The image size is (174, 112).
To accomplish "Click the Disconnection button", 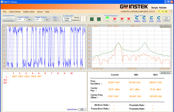I will point(9,21).
